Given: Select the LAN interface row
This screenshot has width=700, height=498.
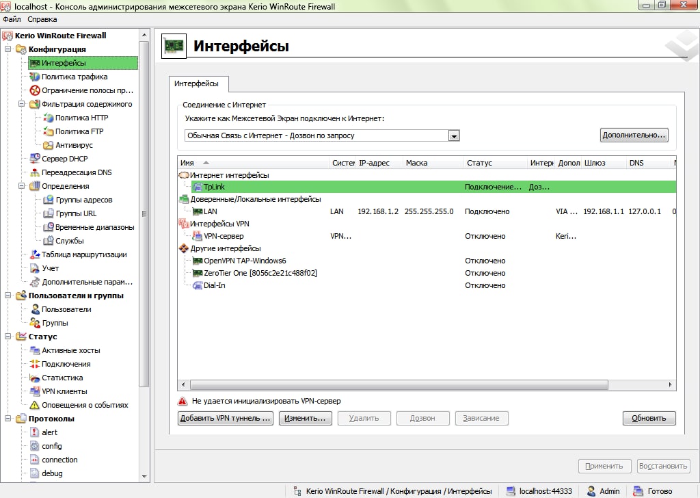Looking at the screenshot, I should point(427,211).
